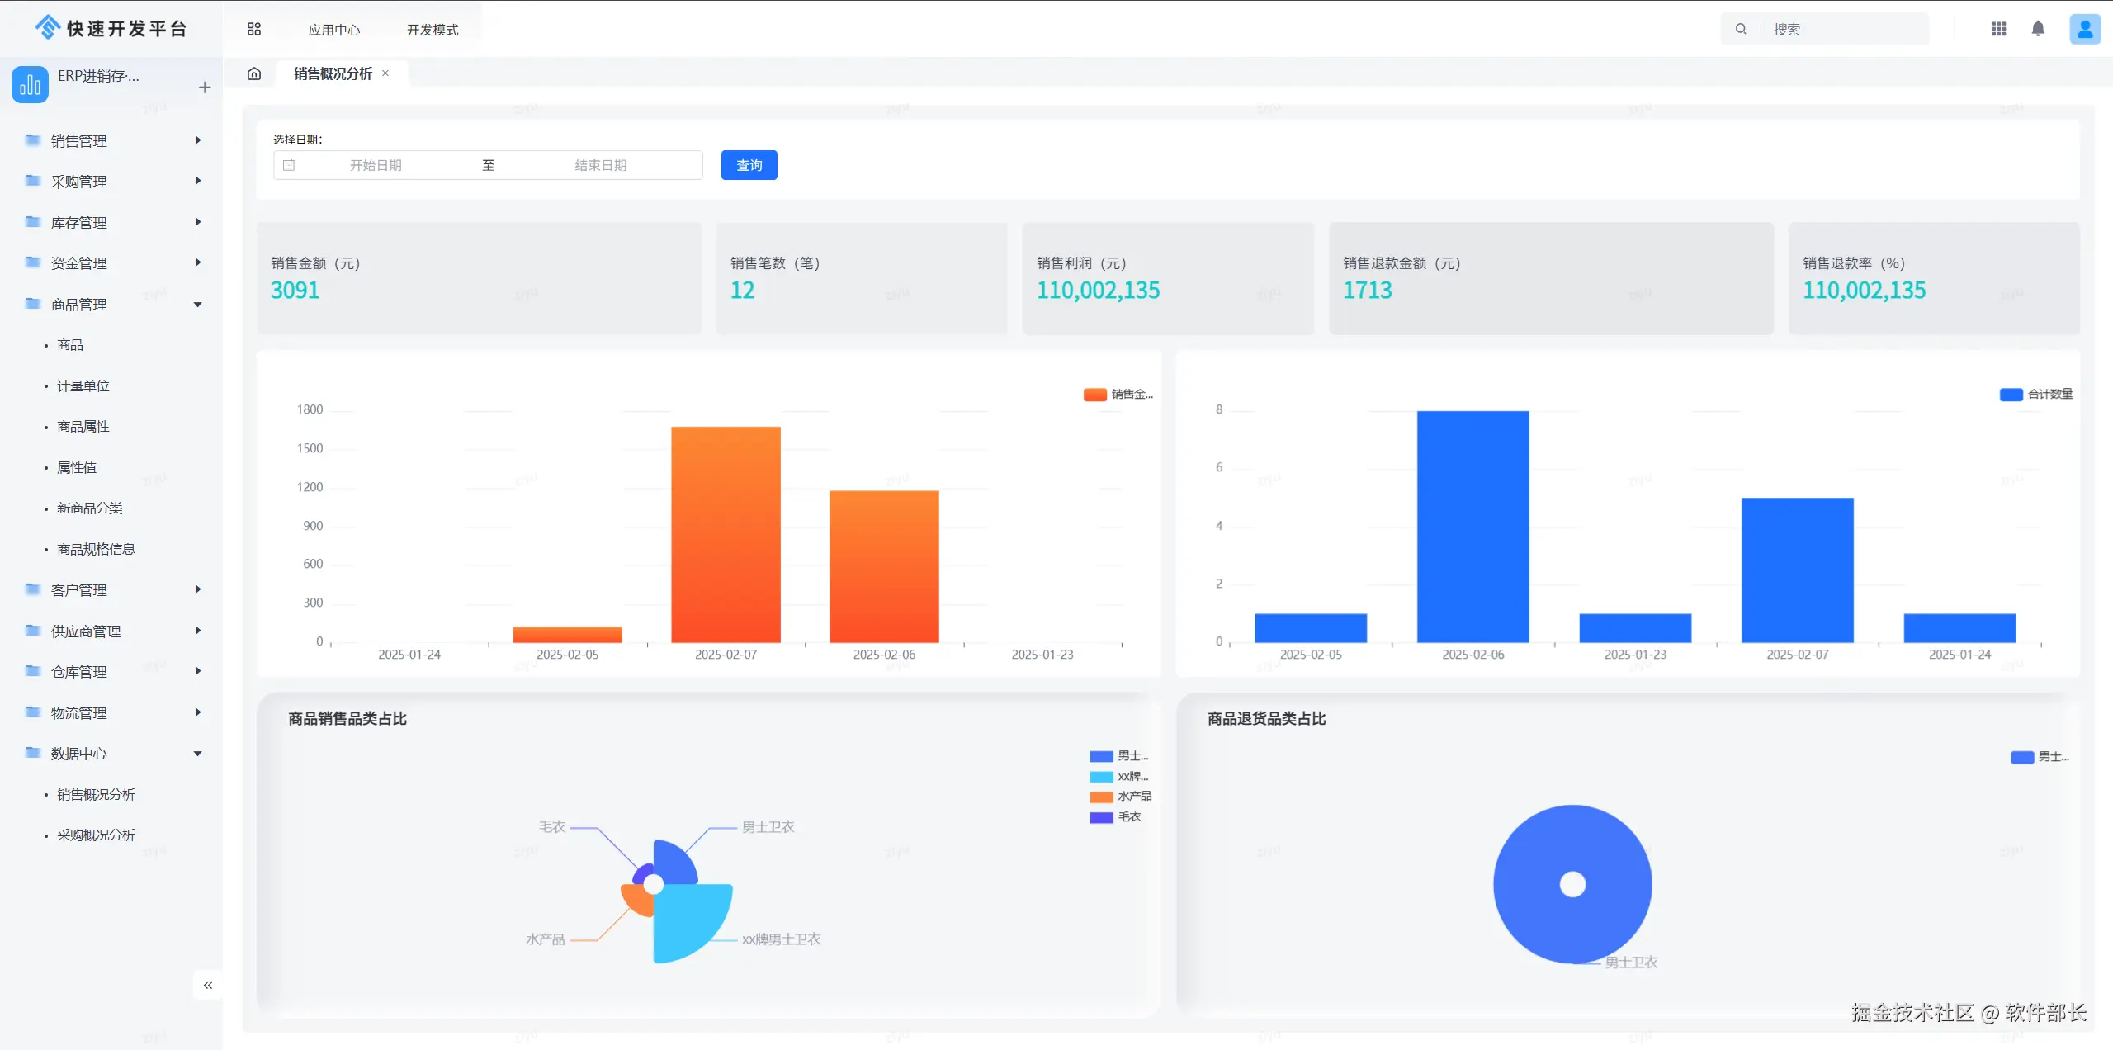Viewport: 2113px width, 1050px height.
Task: Click the 查询 button
Action: [749, 165]
